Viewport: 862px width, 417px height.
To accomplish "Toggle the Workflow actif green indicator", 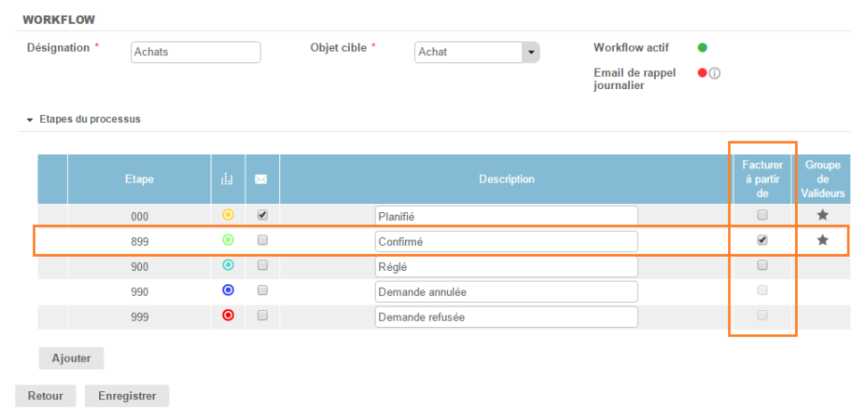I will [702, 48].
